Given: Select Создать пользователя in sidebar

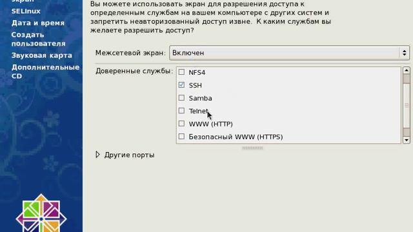Looking at the screenshot, I should 39,39.
